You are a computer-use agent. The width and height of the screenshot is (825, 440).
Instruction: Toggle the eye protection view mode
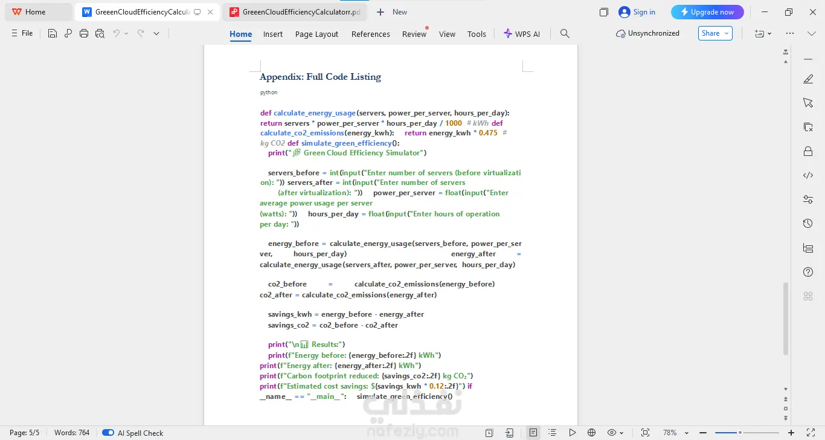pos(612,433)
